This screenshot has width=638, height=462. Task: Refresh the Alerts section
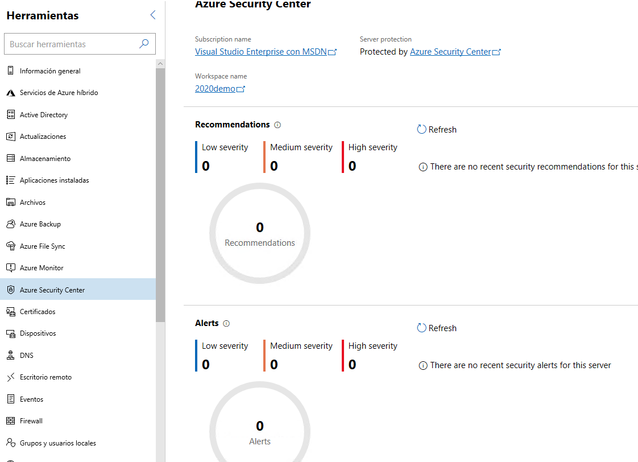click(437, 328)
